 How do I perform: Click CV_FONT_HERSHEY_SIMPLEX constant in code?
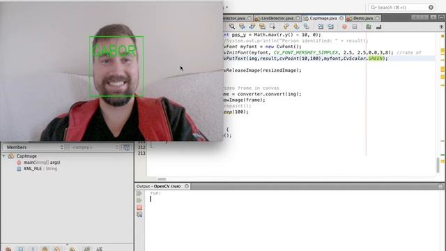[306, 53]
